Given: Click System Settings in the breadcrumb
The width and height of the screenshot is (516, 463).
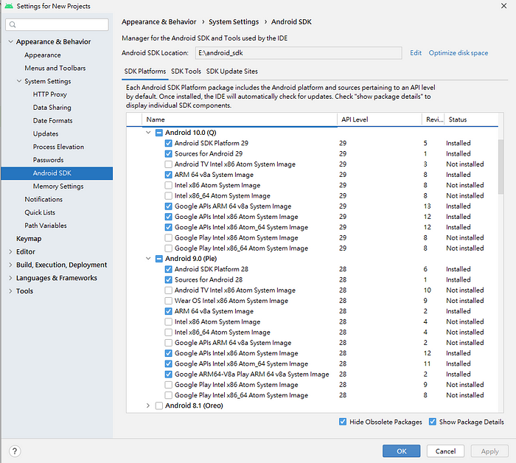Looking at the screenshot, I should click(x=234, y=21).
